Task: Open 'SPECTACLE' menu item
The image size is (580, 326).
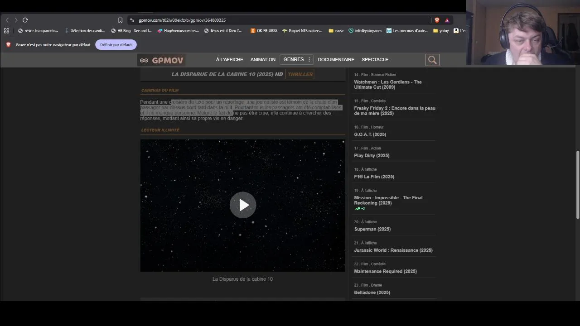Action: 375,60
